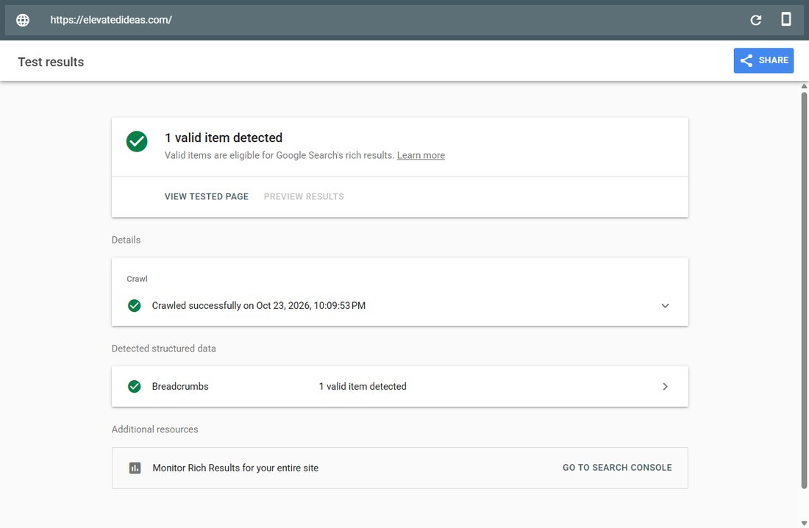
Task: Click the SHARE button
Action: (x=763, y=60)
